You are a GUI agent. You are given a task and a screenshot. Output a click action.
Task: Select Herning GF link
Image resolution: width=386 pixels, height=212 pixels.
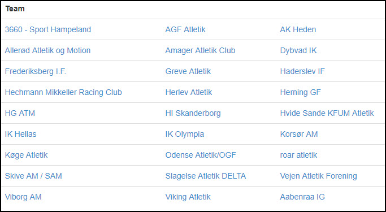(x=300, y=92)
